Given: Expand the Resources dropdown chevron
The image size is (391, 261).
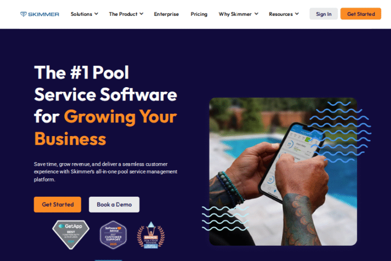Looking at the screenshot, I should [297, 14].
